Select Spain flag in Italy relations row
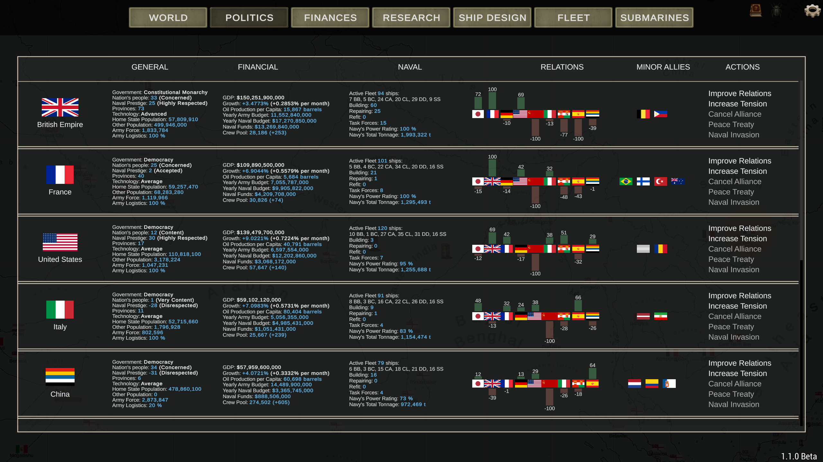This screenshot has height=462, width=823. coord(578,316)
